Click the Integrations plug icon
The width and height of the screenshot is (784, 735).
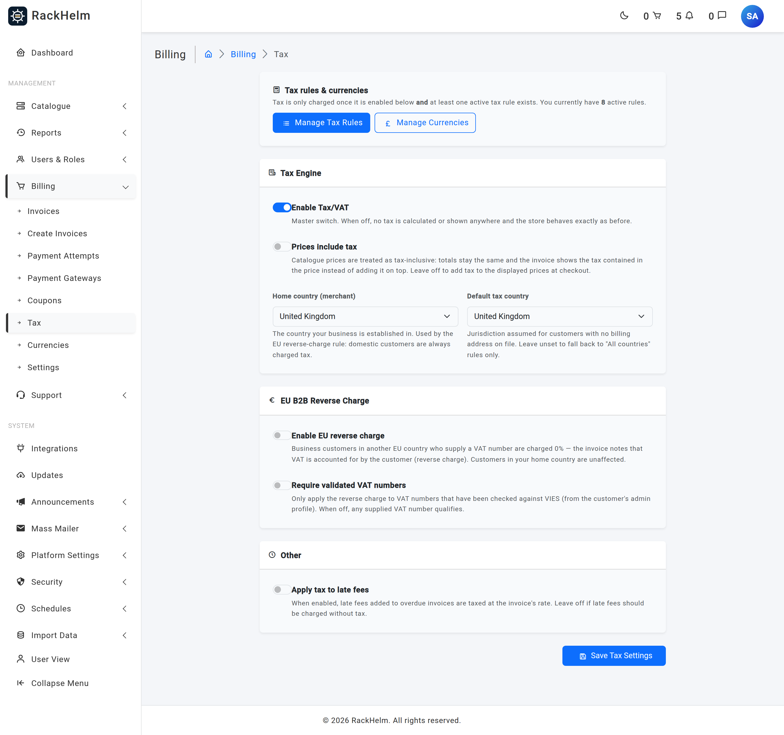pos(21,448)
